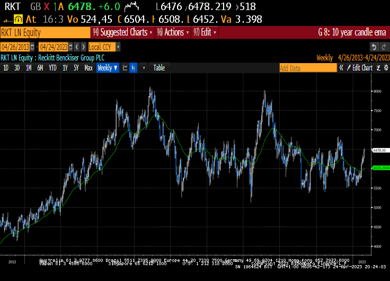Open calendar picker beside end date 04/24/2023
Viewport: 390px width, 281px height.
click(70, 47)
